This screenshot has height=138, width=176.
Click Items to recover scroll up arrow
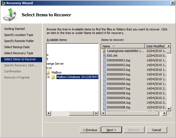click(169, 46)
